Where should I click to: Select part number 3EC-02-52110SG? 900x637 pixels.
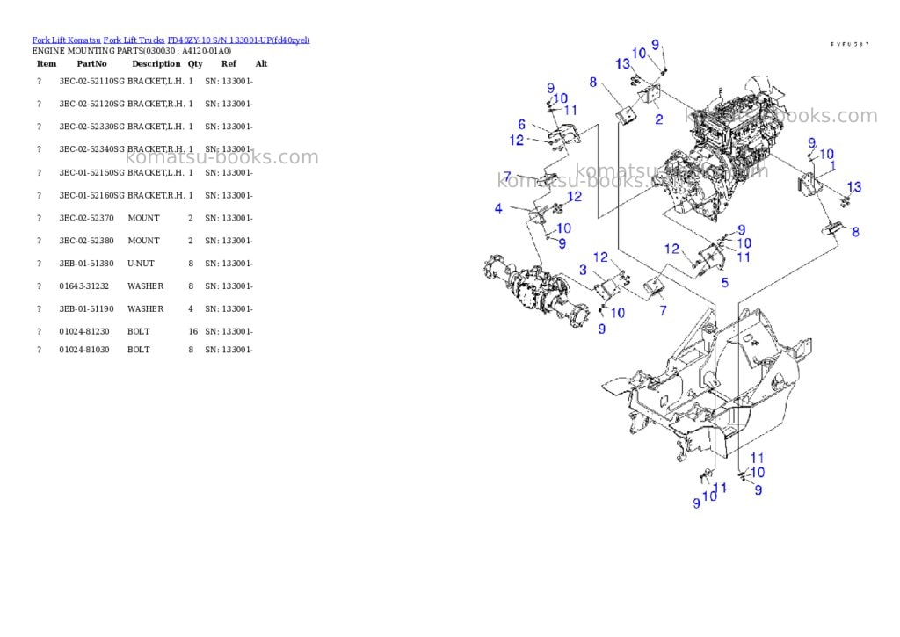point(91,82)
